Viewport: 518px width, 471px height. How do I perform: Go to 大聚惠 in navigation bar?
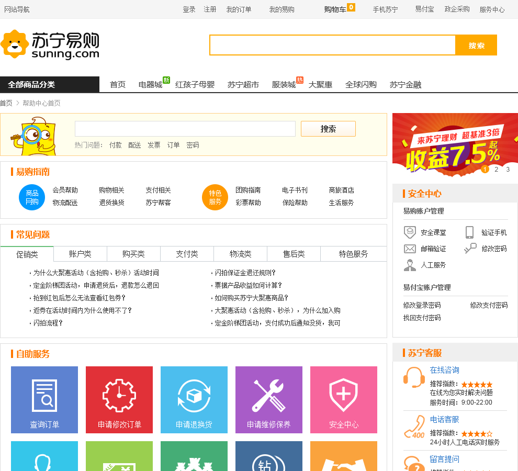click(x=320, y=85)
